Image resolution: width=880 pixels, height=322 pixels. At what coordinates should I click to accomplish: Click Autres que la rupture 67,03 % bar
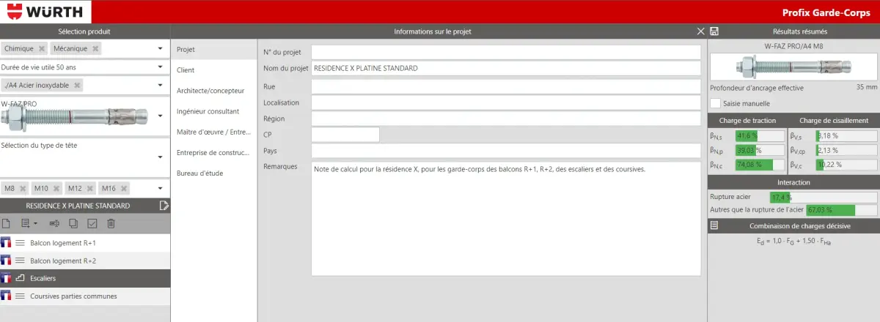click(x=841, y=210)
